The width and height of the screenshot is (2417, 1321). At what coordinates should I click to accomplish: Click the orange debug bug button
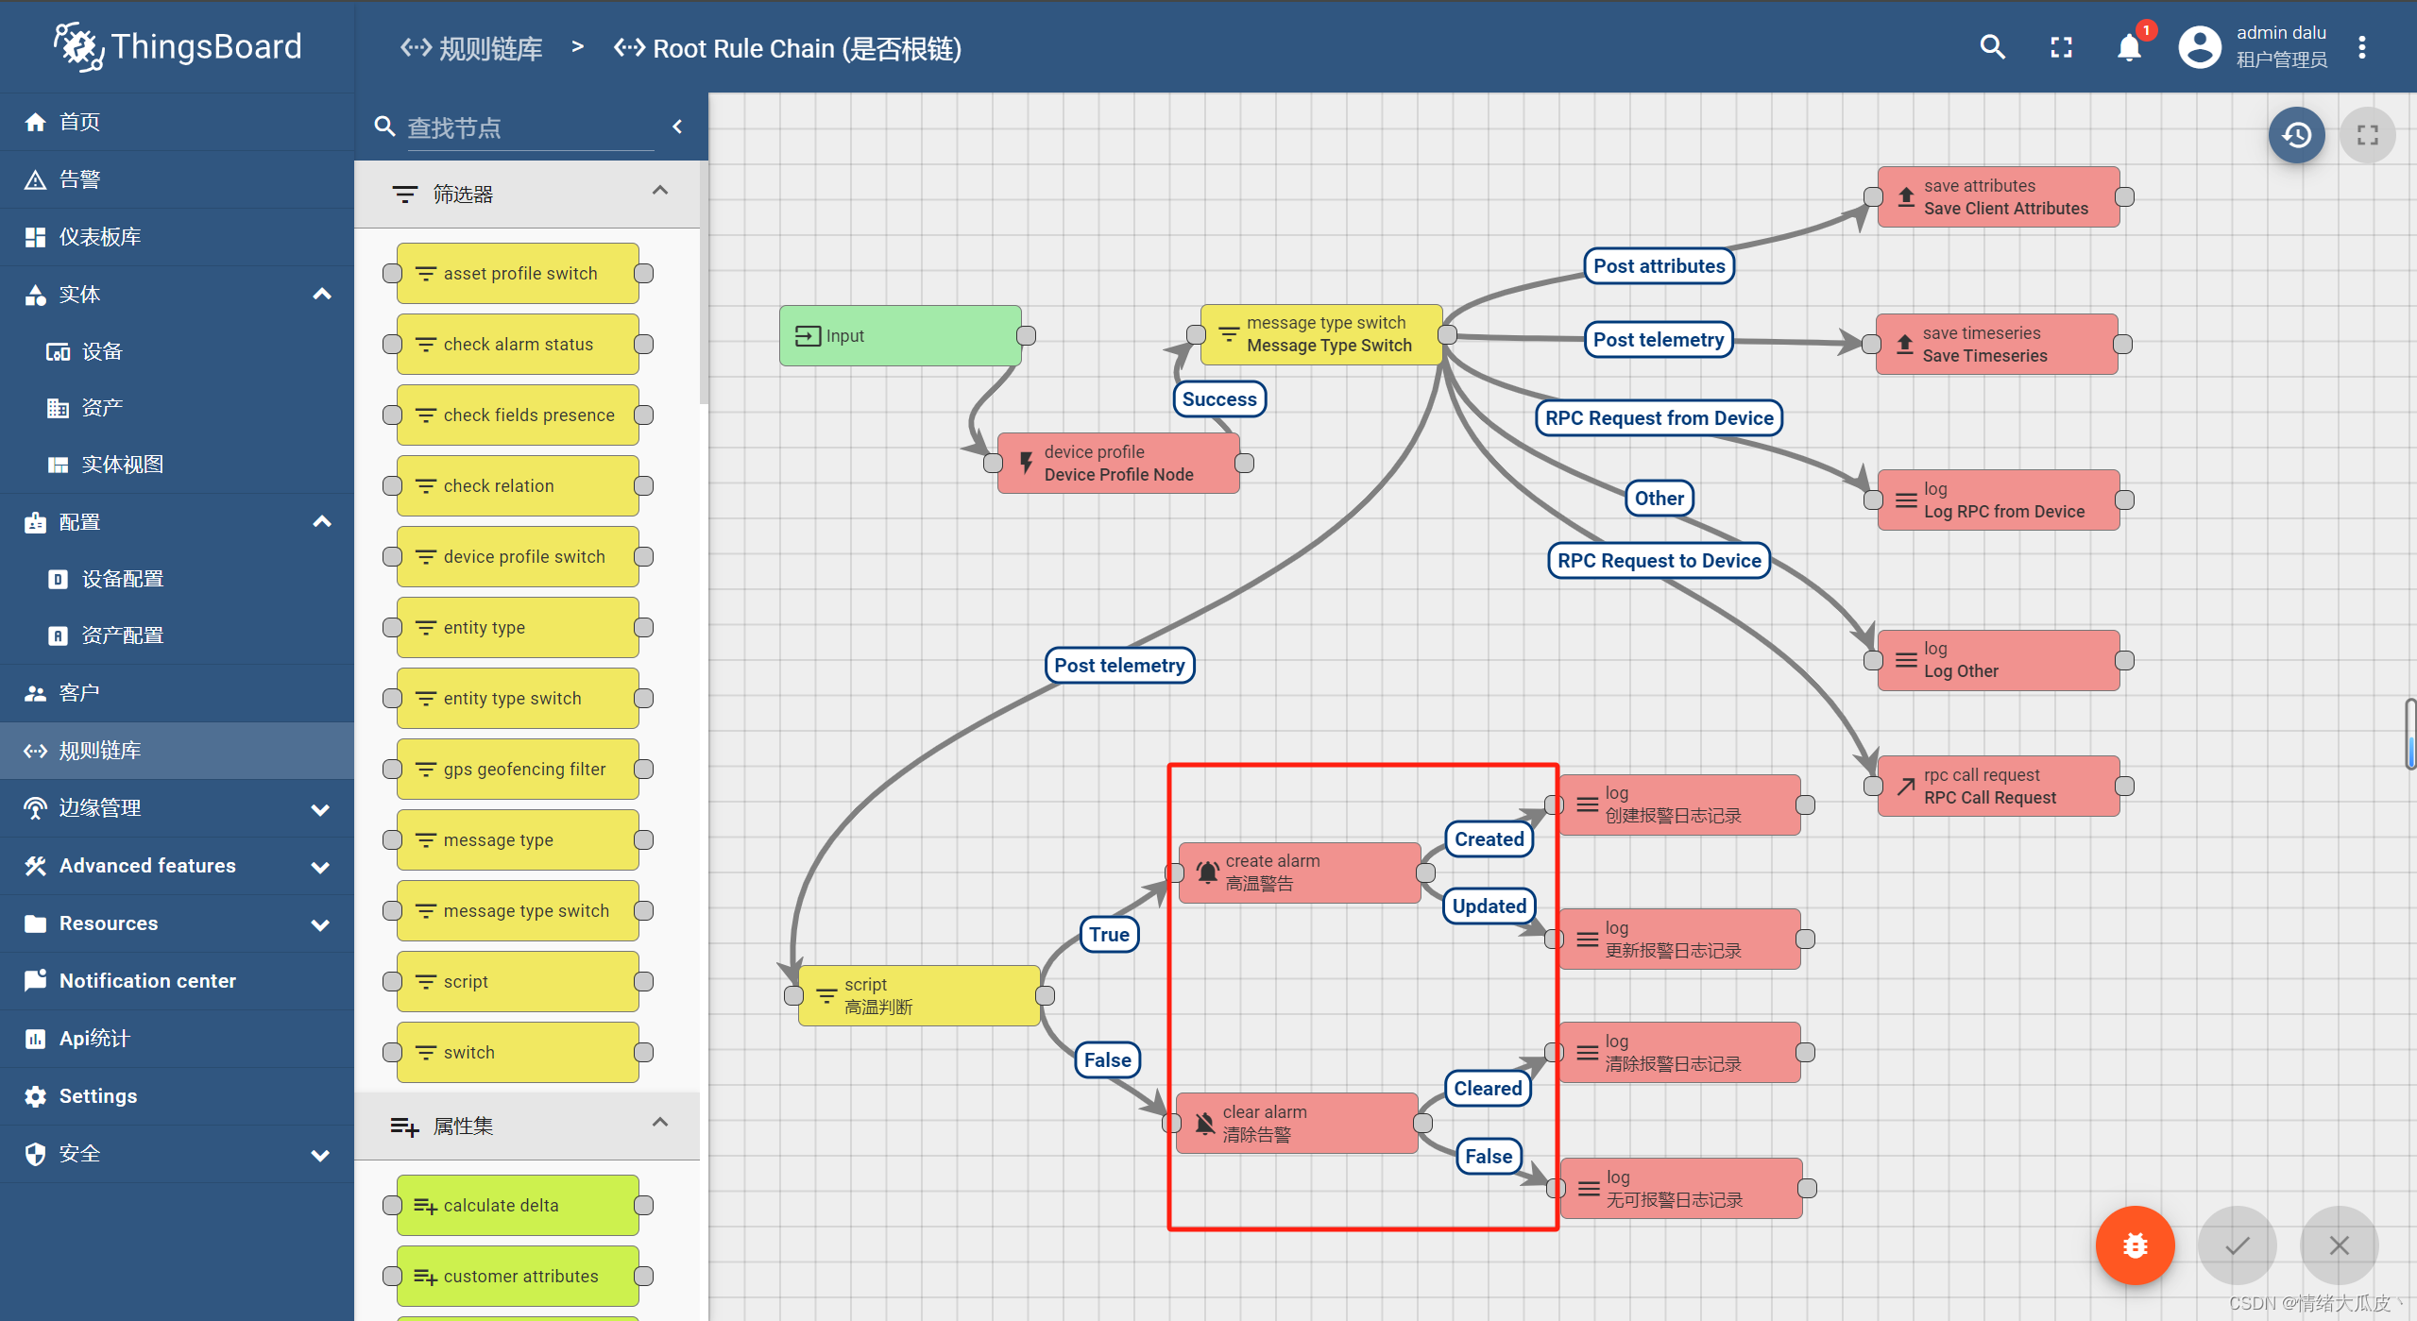[x=2135, y=1245]
